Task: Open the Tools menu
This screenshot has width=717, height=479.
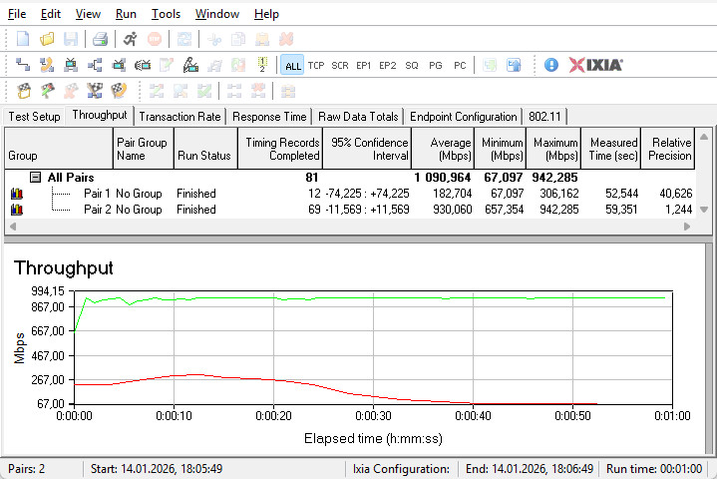Action: point(166,14)
